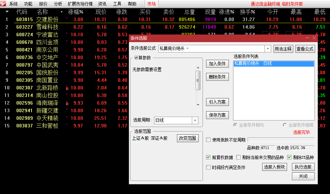Image resolution: width=330 pixels, height=194 pixels.
Task: Click the 选股入板块 button
Action: [275, 167]
